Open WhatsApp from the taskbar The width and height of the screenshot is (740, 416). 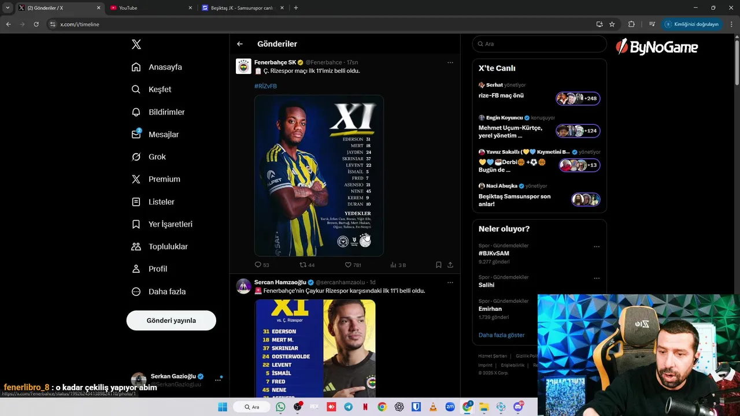280,407
